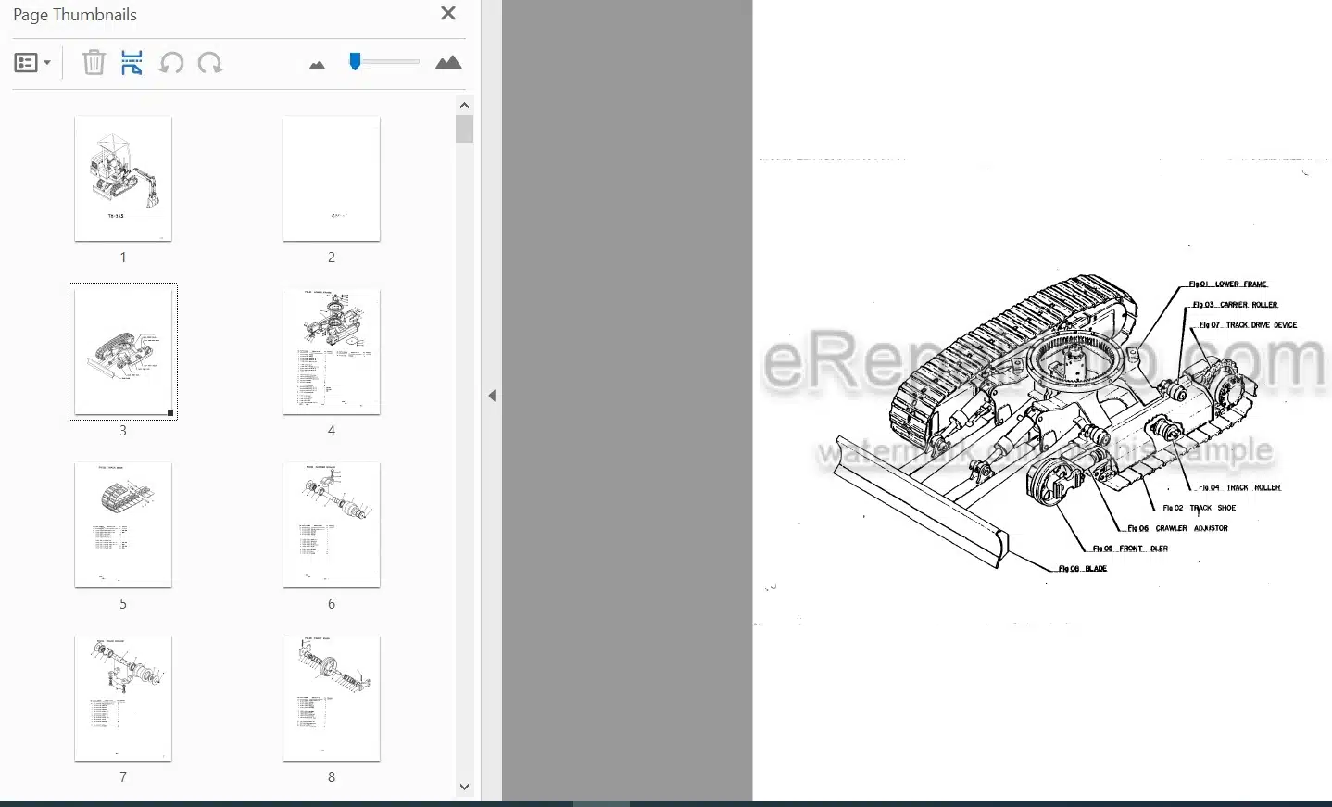Reduce thumbnail size with the small mountain icon
The height and width of the screenshot is (807, 1332).
point(317,65)
